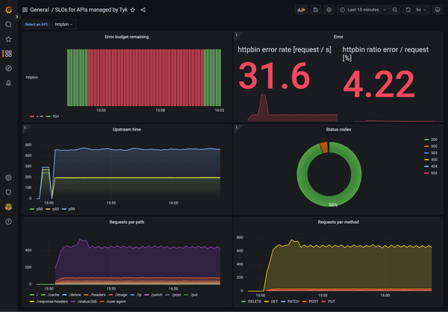This screenshot has width=448, height=312.
Task: Expand the sidebar with chevron arrow
Action: 17,17
